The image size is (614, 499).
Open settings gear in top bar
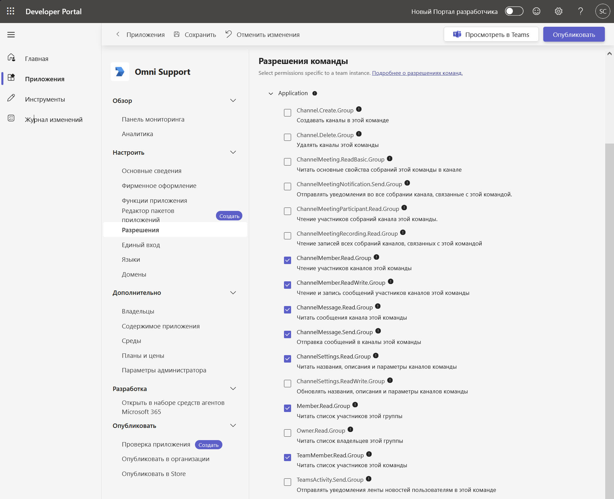(x=558, y=11)
